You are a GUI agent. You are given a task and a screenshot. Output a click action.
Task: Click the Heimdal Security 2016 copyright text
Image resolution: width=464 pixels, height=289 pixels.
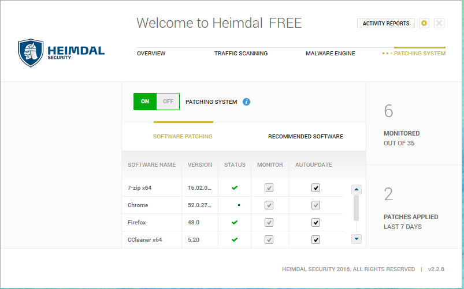click(x=348, y=269)
